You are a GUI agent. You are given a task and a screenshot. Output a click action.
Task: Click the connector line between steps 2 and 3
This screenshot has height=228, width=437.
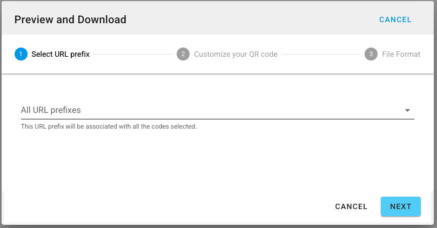[321, 55]
